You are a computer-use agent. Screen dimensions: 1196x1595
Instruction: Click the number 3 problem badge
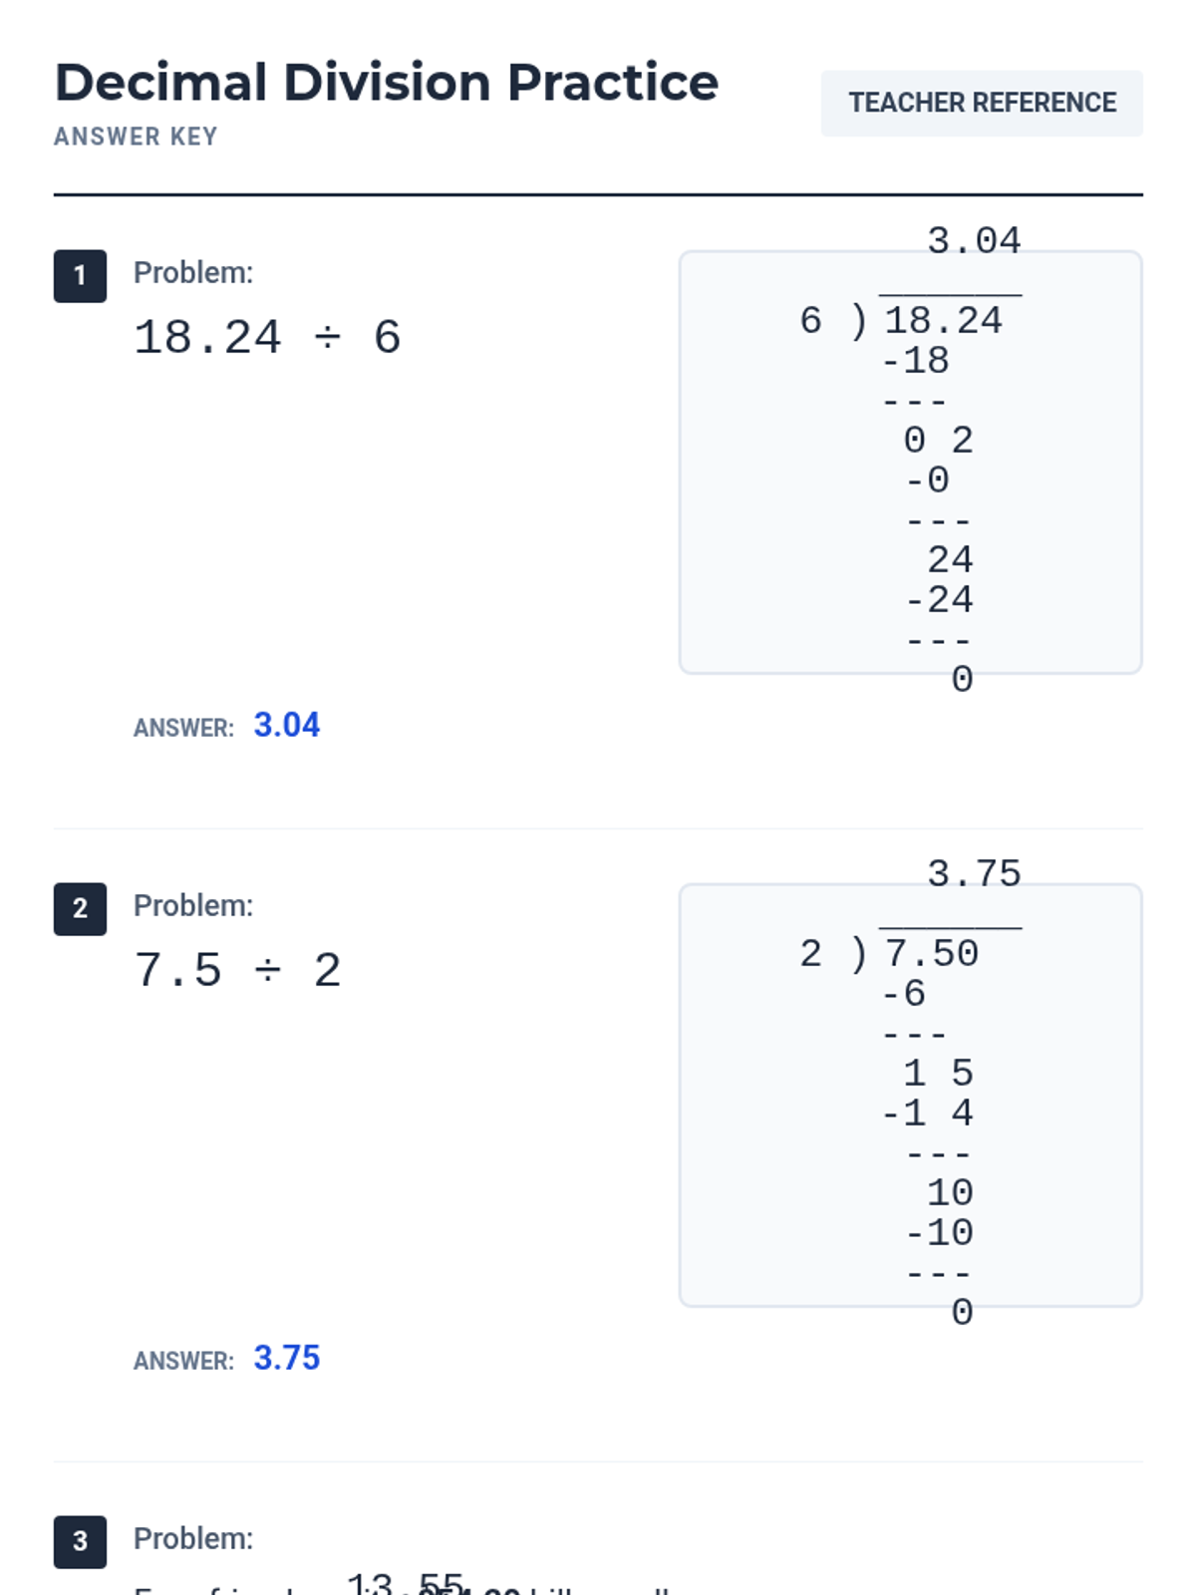point(80,1542)
